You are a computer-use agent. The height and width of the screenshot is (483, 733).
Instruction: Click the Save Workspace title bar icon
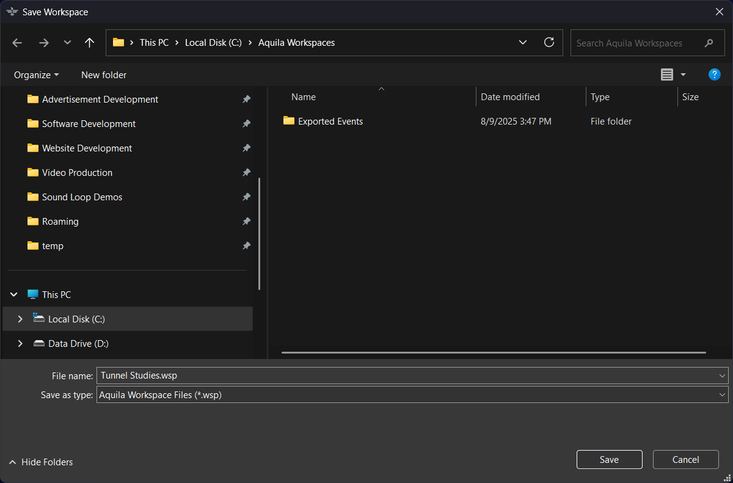click(x=13, y=11)
